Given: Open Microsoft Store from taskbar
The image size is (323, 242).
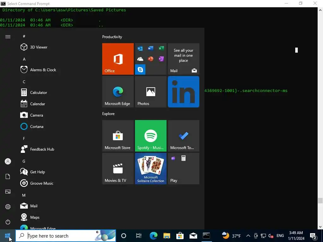Looking at the screenshot, I should [180, 236].
